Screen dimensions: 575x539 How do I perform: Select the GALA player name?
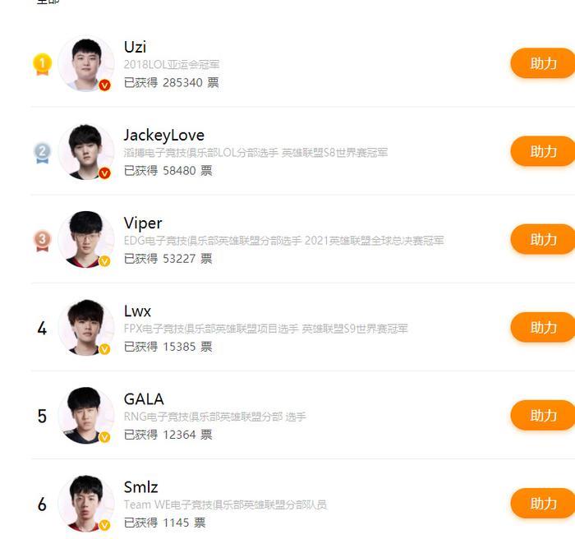click(x=144, y=399)
